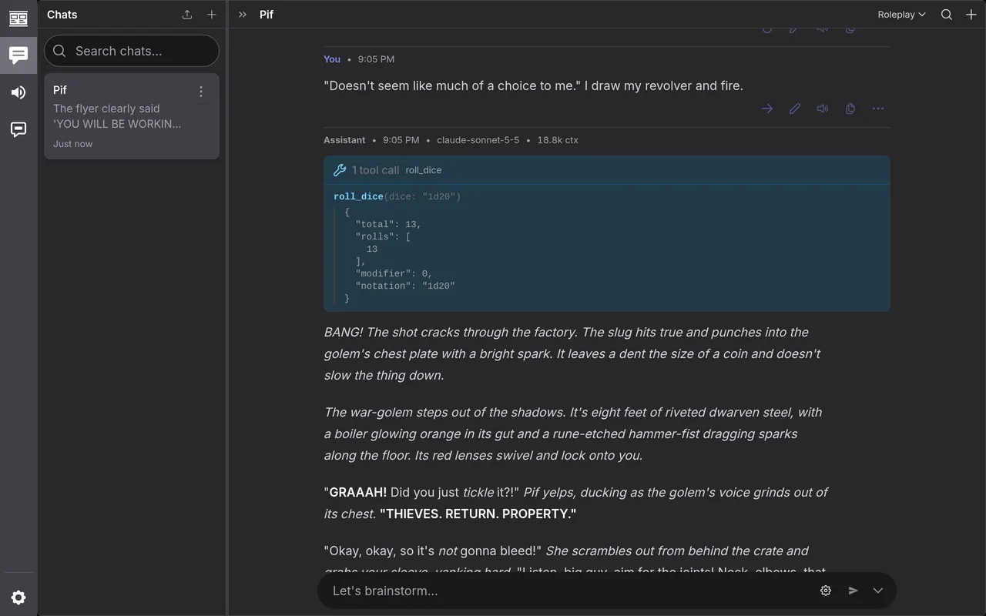The width and height of the screenshot is (986, 616).
Task: Open app settings gear at the bottom left
Action: coord(18,598)
